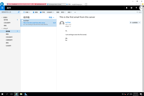The height and width of the screenshot is (96, 144).
Task: Click the browser address bar URL
Action: pos(19,4)
